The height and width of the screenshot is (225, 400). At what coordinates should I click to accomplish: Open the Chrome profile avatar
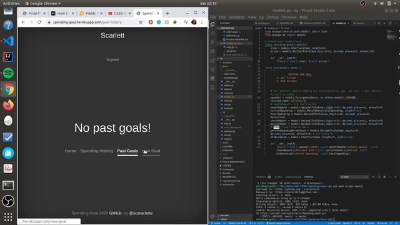(194, 22)
